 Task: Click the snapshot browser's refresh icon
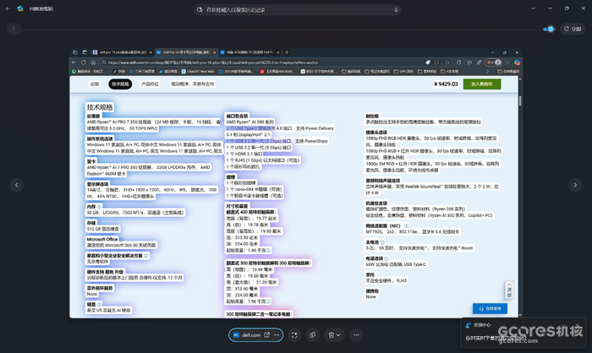(84, 62)
